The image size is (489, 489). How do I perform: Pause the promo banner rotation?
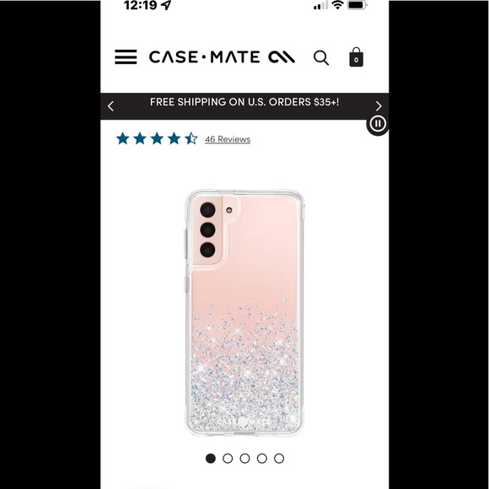click(378, 124)
